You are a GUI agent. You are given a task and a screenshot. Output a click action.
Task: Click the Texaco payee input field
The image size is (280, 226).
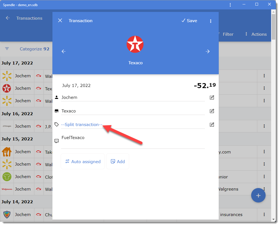pos(133,111)
